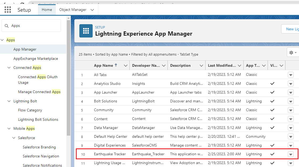The image size is (299, 167).
Task: Sort by the Last Modified column header
Action: [x=222, y=65]
